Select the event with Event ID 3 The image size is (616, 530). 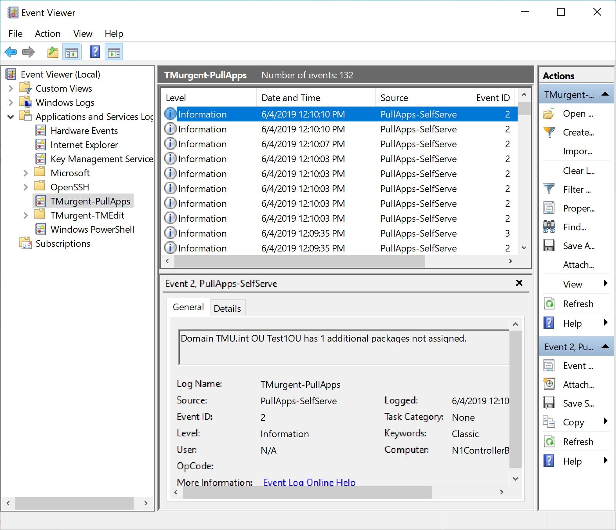click(339, 233)
